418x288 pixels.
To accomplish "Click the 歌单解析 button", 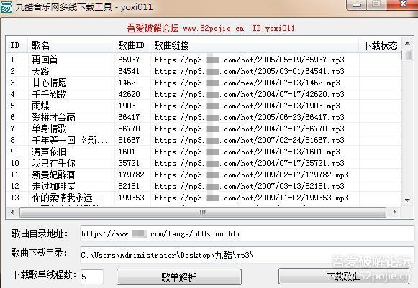I will pyautogui.click(x=179, y=277).
